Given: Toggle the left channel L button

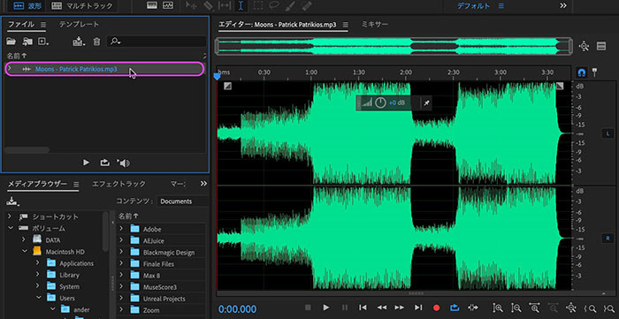Looking at the screenshot, I should 608,133.
